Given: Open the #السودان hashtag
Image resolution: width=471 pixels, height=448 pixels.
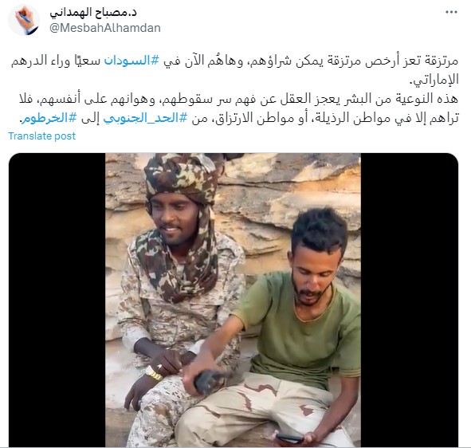Looking at the screenshot, I should tap(131, 60).
